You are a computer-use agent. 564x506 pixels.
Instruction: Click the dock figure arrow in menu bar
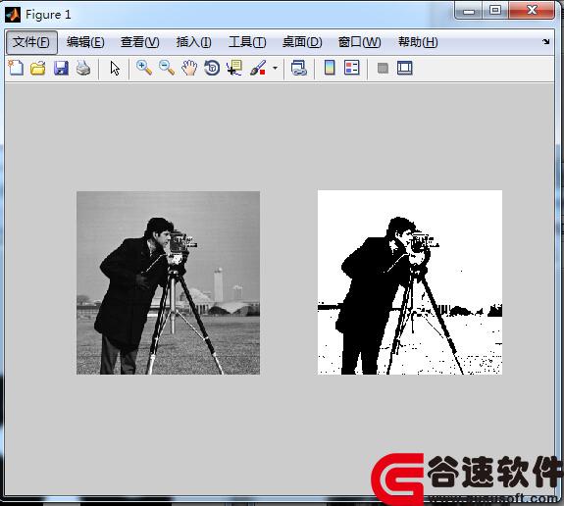(x=546, y=42)
